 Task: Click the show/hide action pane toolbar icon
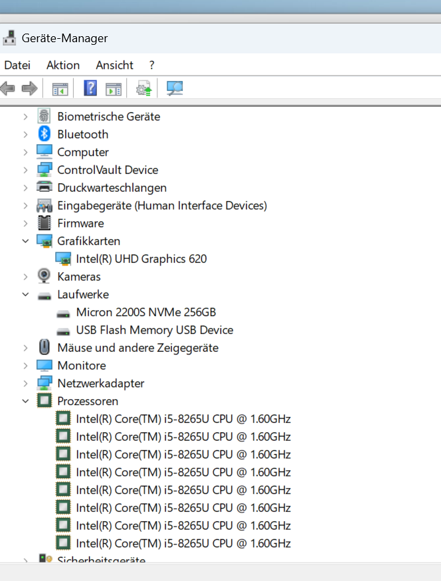(x=113, y=89)
